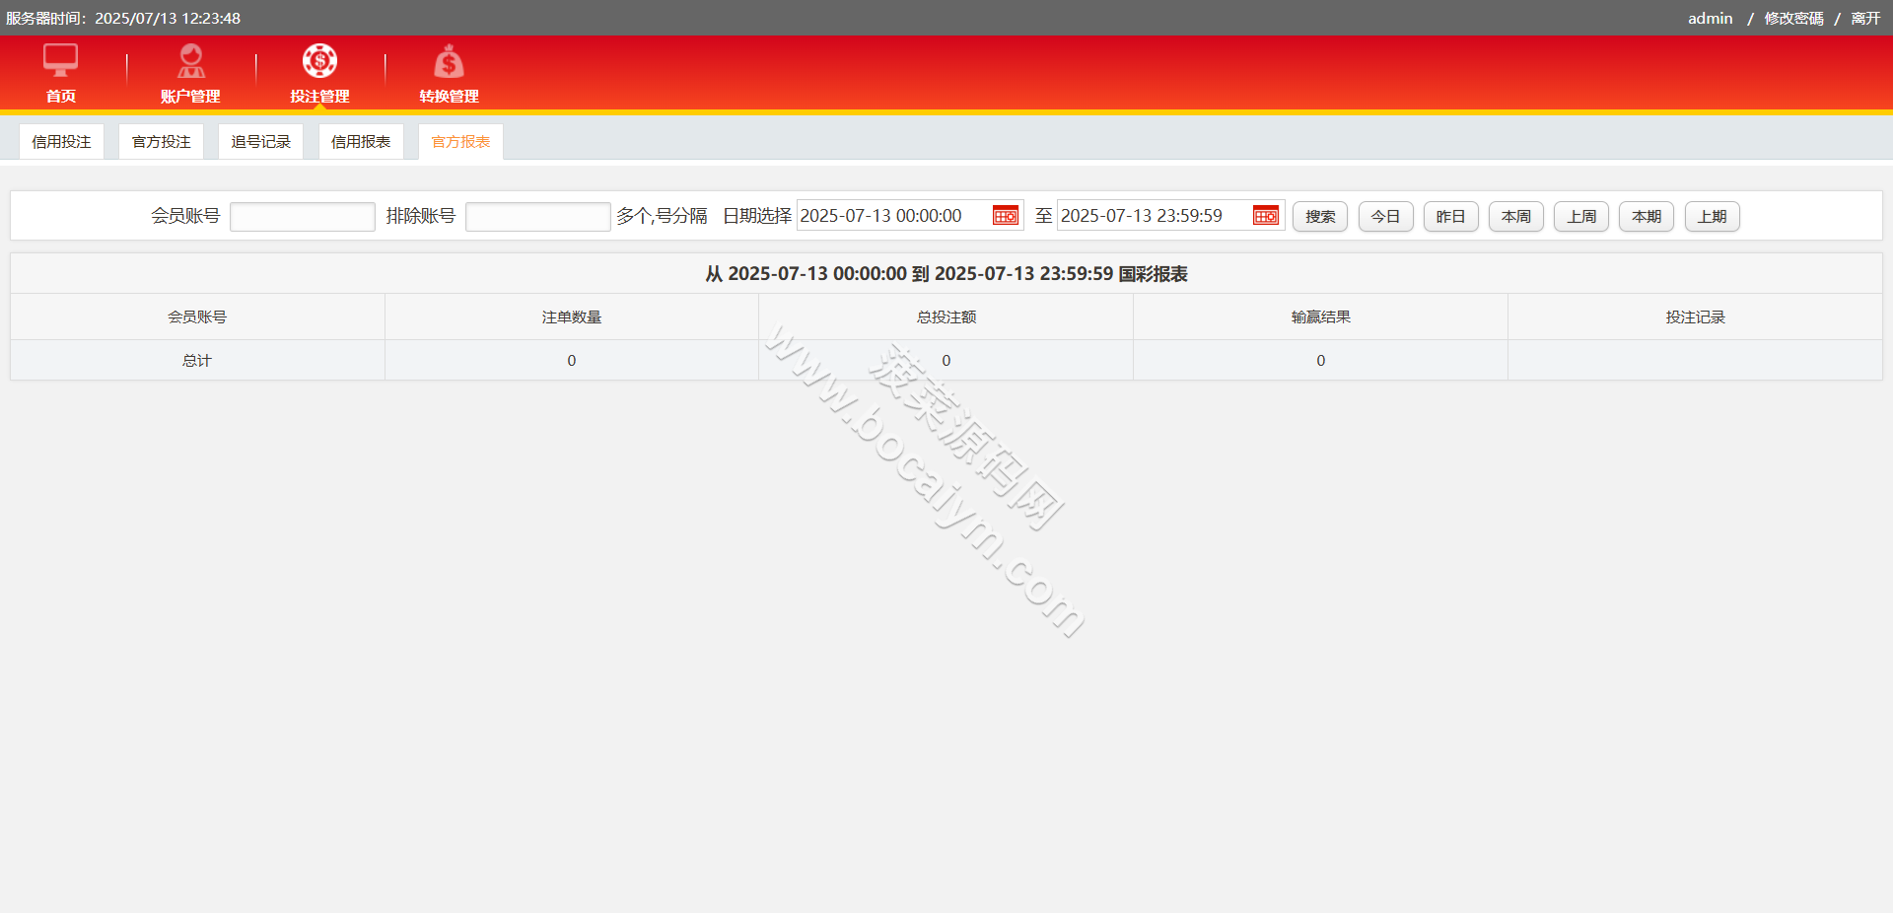Image resolution: width=1893 pixels, height=913 pixels.
Task: Switch to the 官方投注 tab
Action: coord(161,142)
